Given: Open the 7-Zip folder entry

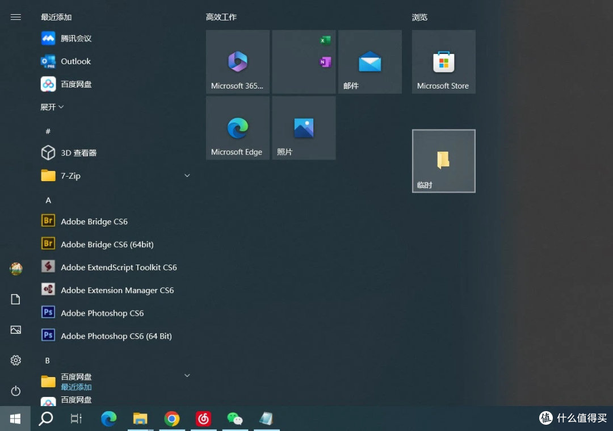Looking at the screenshot, I should point(115,175).
